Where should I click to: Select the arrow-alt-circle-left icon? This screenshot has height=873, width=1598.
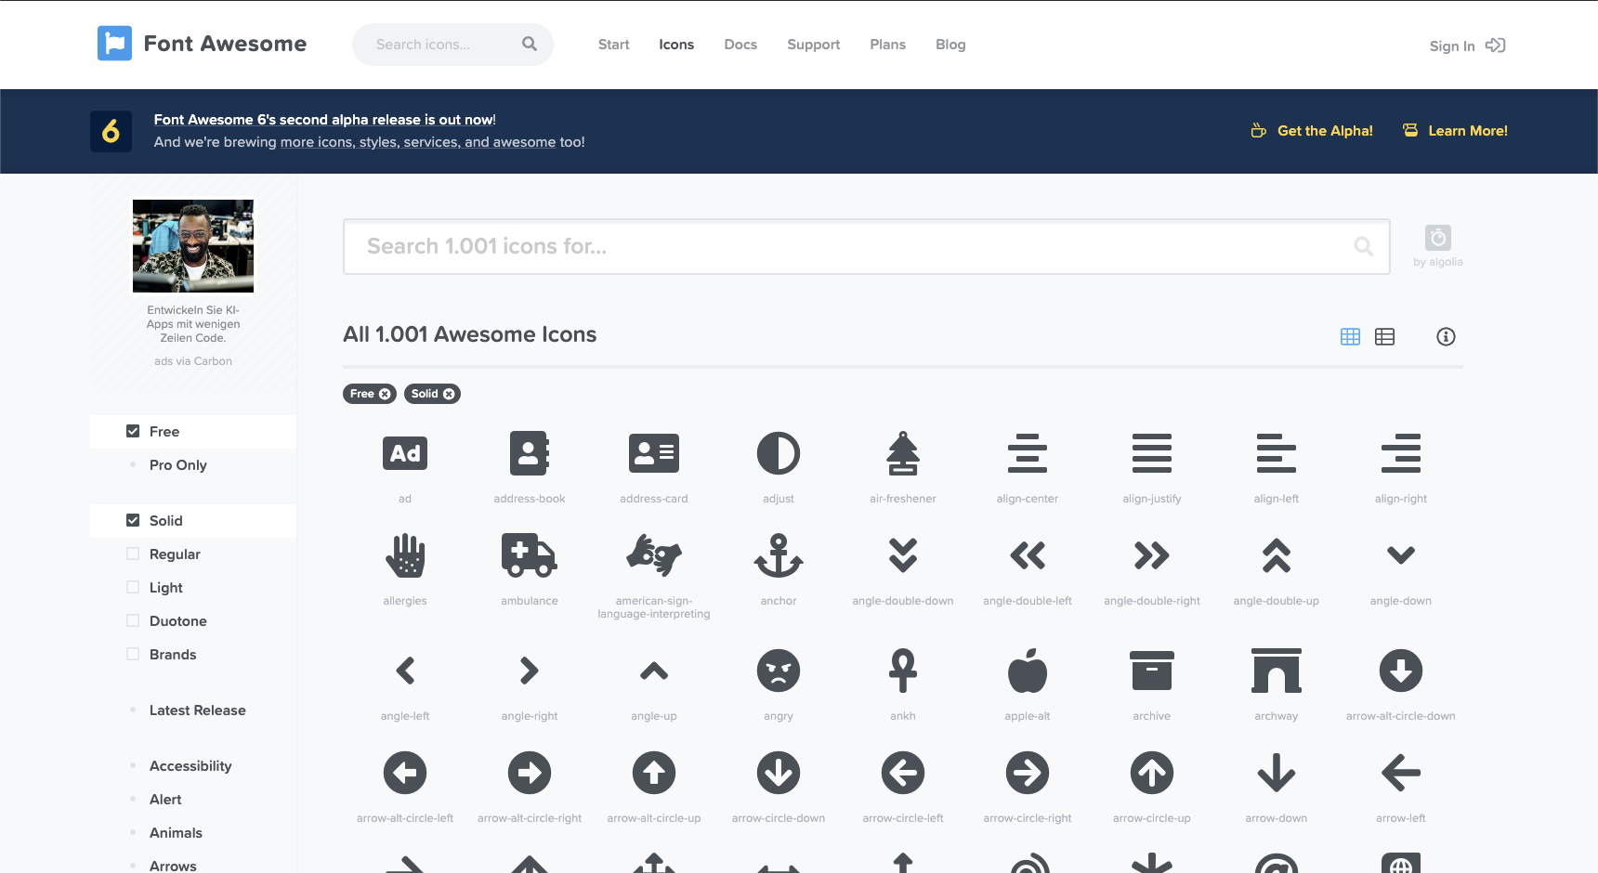(405, 773)
